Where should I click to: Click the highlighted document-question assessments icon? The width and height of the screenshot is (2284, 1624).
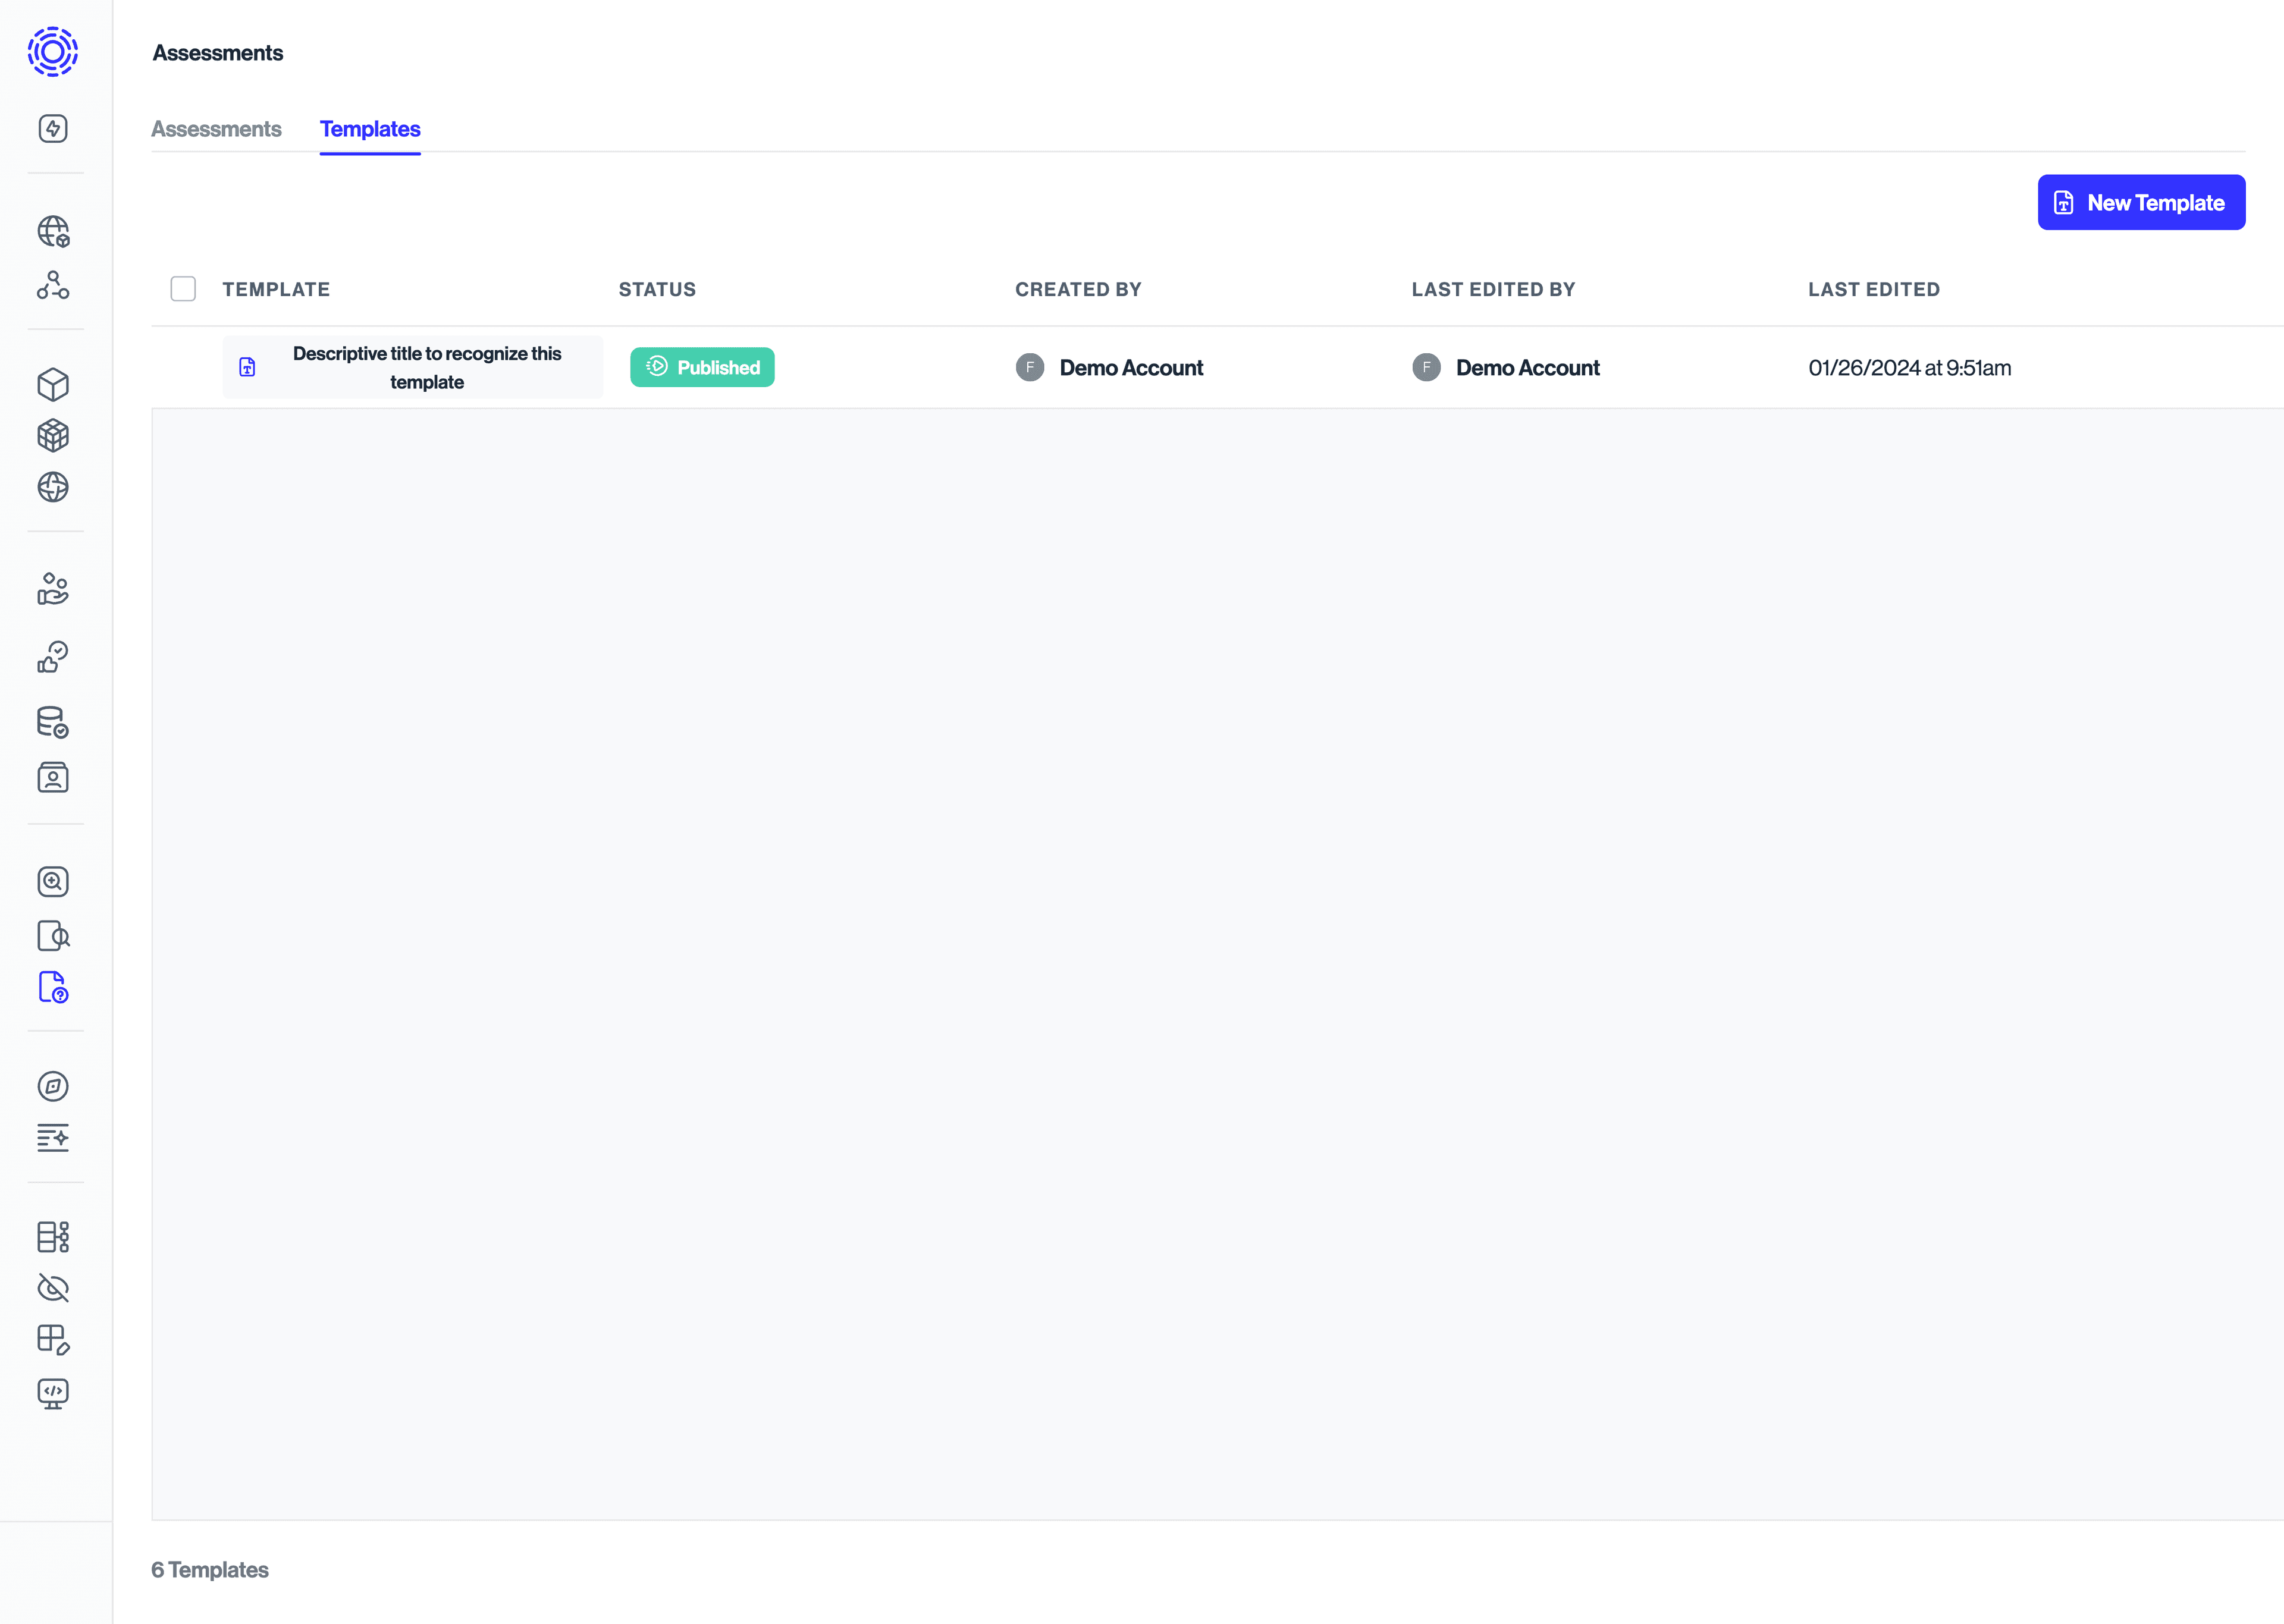click(52, 988)
